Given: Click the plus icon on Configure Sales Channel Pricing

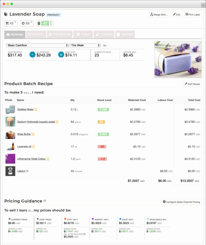Looking at the screenshot, I should (164, 202).
